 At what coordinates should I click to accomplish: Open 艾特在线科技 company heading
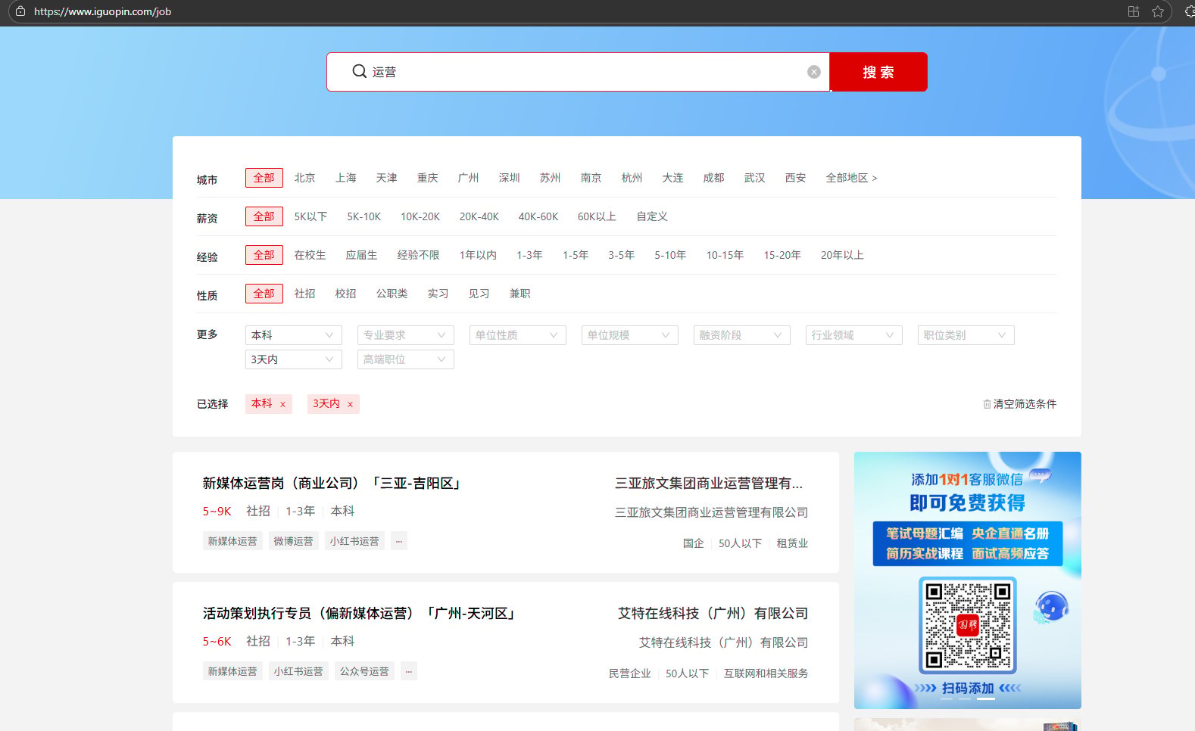[x=713, y=614]
